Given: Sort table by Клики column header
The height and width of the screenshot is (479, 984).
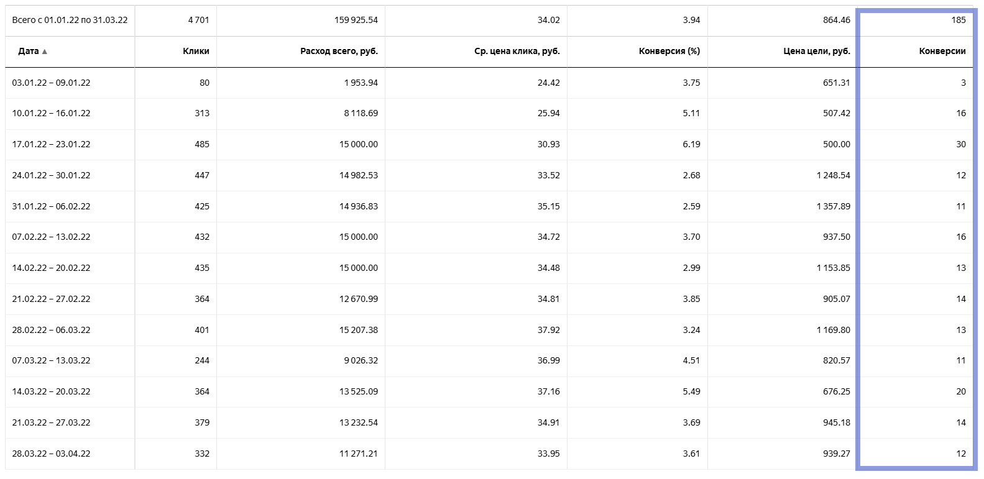Looking at the screenshot, I should [196, 51].
